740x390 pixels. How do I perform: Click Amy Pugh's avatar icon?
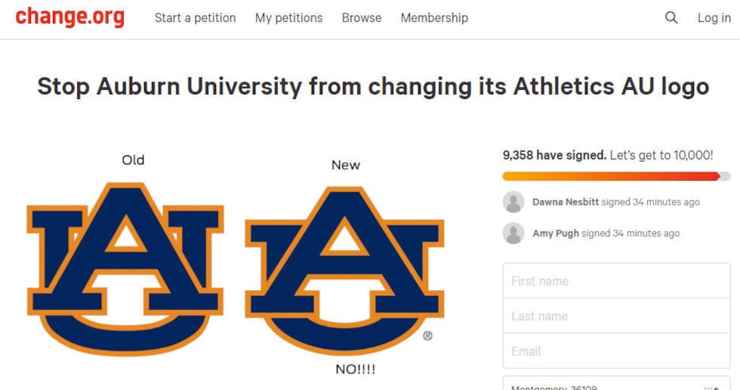coord(513,234)
